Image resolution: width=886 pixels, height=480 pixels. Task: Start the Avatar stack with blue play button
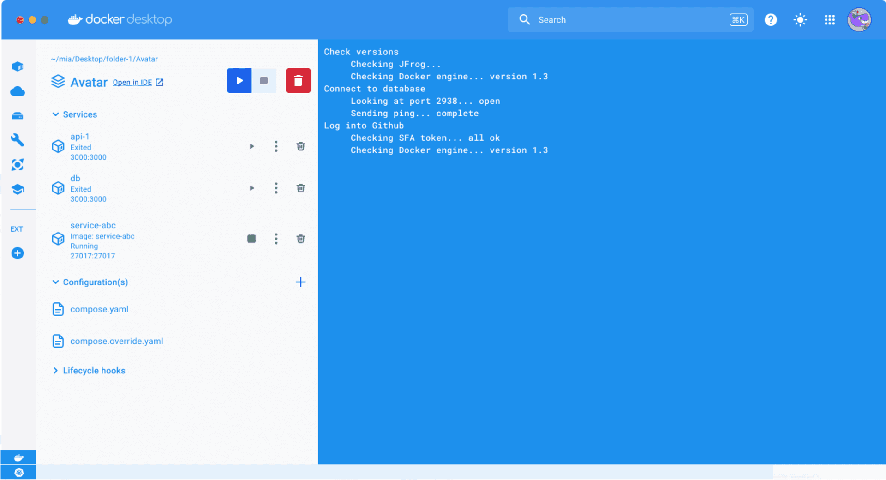coord(239,81)
